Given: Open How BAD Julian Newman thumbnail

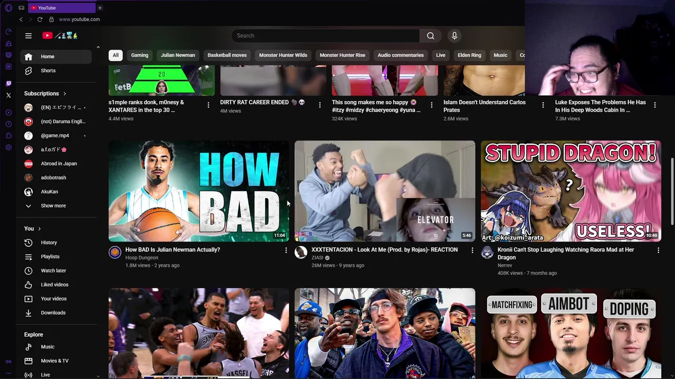Looking at the screenshot, I should click(199, 191).
